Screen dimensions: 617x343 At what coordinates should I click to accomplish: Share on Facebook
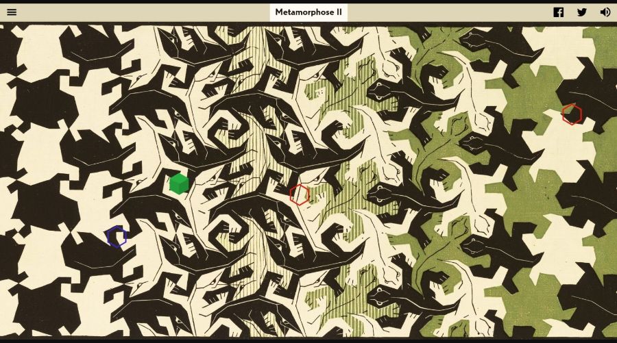(558, 12)
